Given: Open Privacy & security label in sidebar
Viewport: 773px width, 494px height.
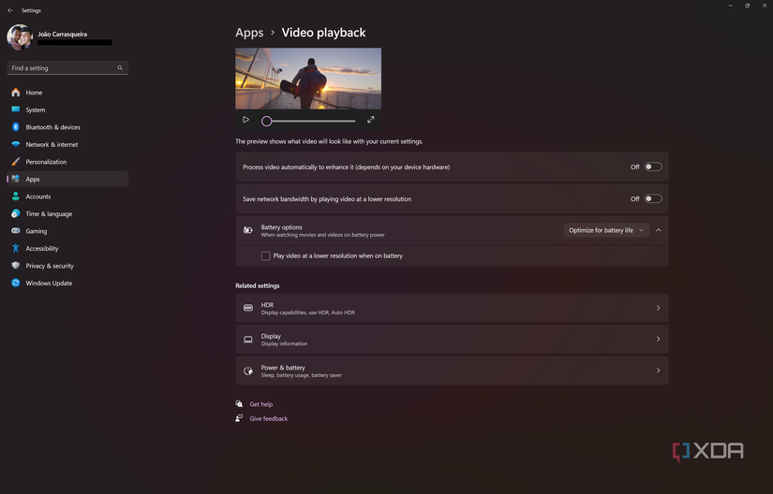Looking at the screenshot, I should coord(50,266).
